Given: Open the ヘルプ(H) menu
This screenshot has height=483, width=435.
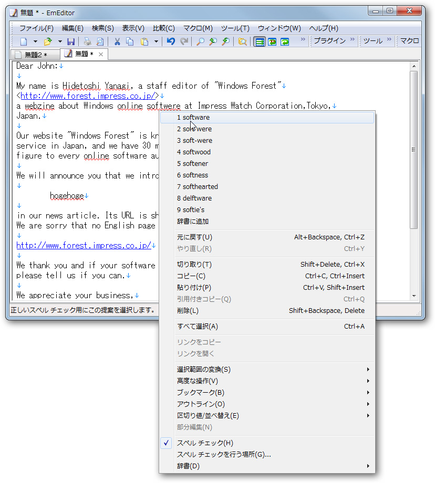Looking at the screenshot, I should click(x=324, y=28).
